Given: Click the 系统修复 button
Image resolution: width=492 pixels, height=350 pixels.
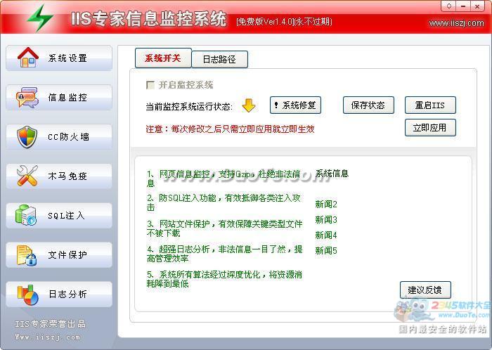Looking at the screenshot, I should tap(294, 105).
